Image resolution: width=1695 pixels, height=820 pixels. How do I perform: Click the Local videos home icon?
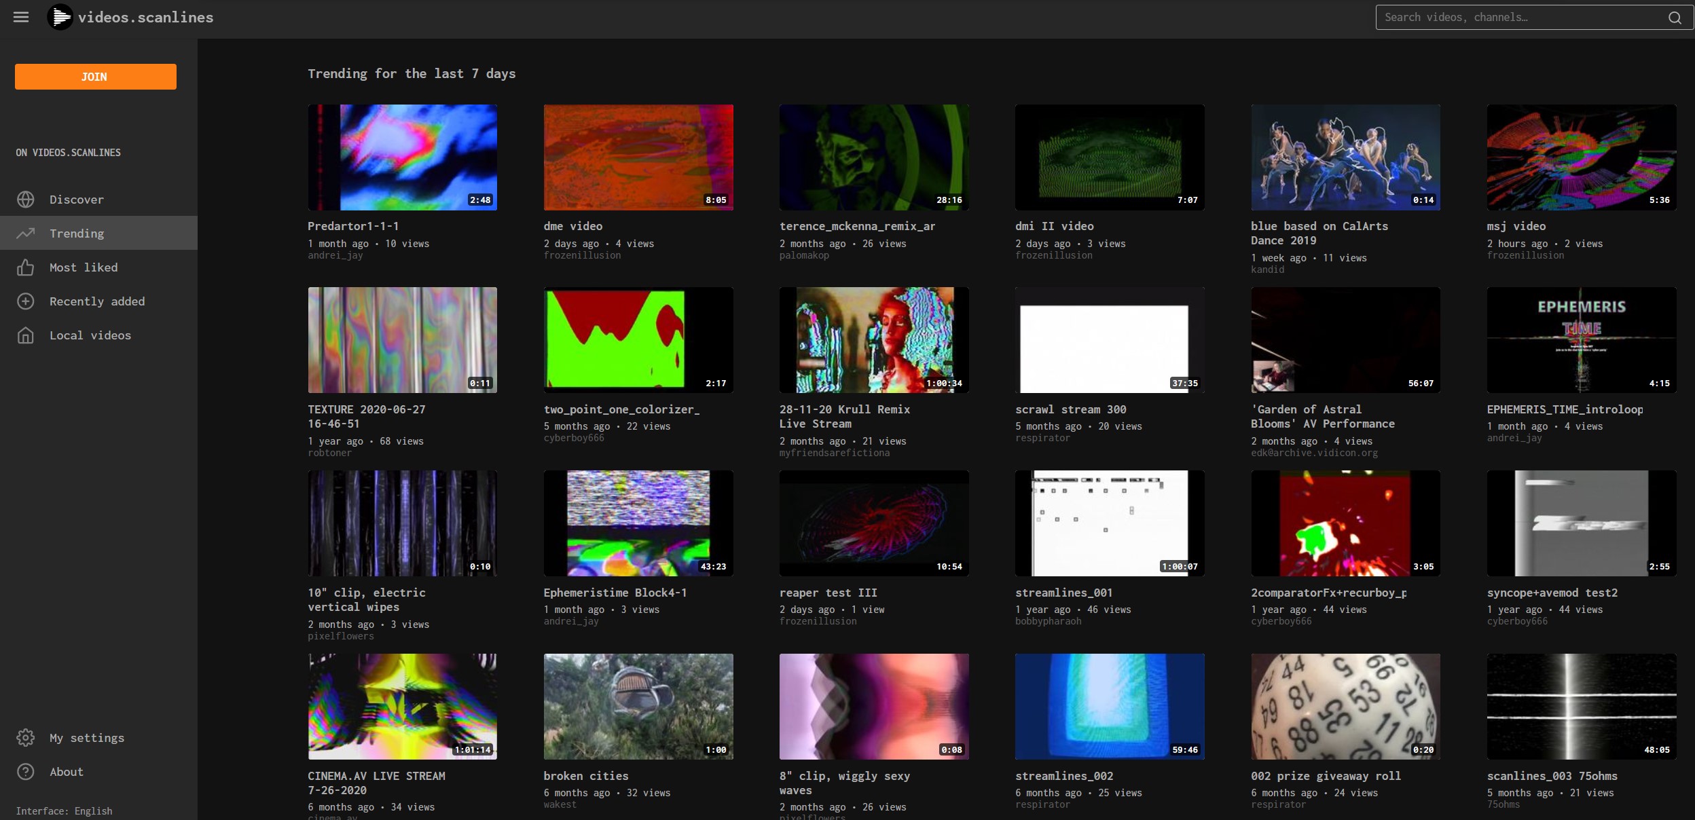click(26, 335)
